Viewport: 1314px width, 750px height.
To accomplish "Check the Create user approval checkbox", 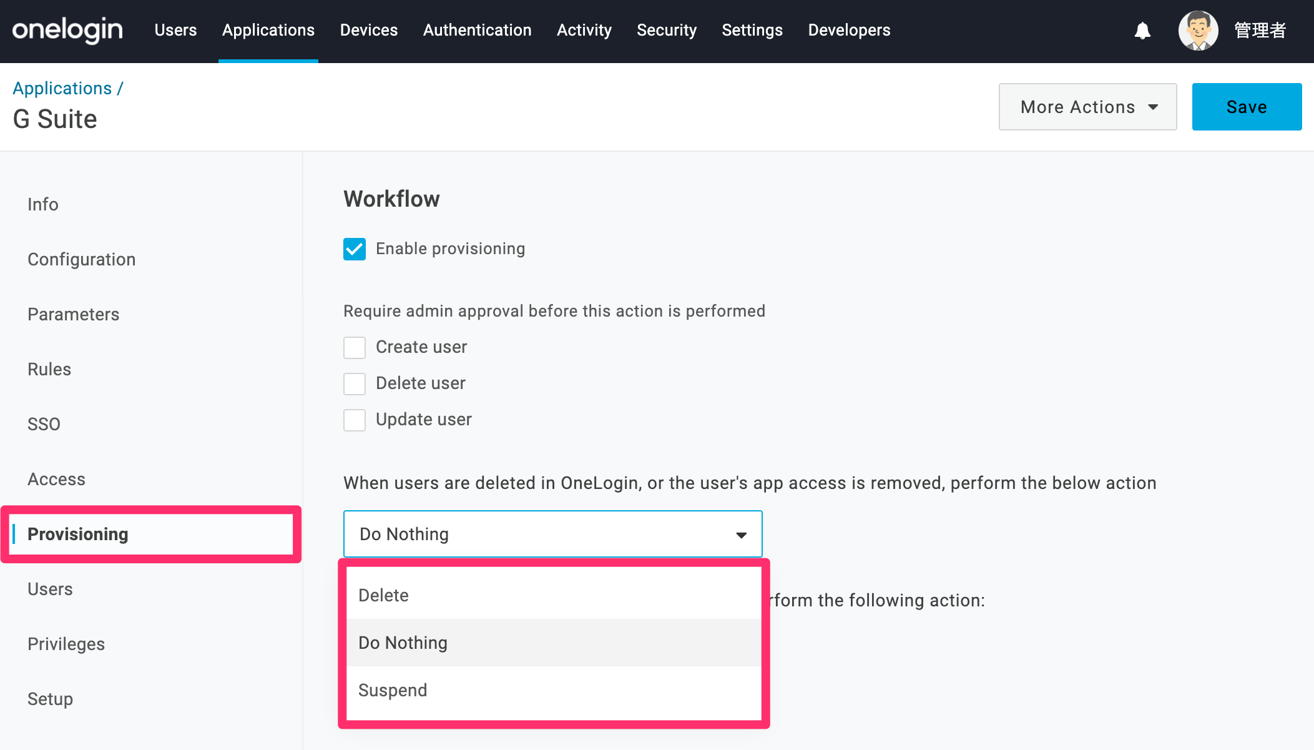I will (x=355, y=348).
